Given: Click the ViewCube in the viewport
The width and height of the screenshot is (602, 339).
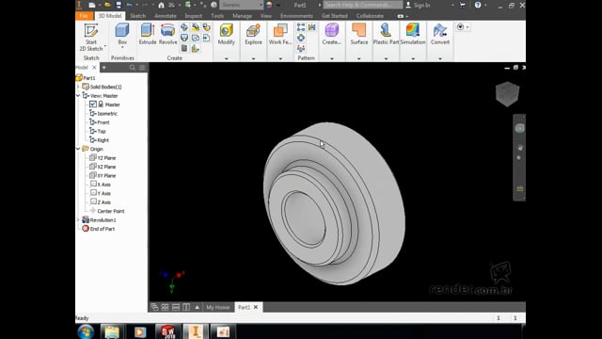Looking at the screenshot, I should [x=507, y=94].
